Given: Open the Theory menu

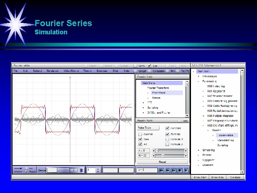Looking at the screenshot, I should point(87,71).
